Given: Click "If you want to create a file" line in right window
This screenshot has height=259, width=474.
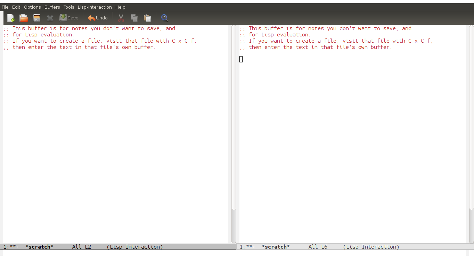Looking at the screenshot, I should click(336, 41).
